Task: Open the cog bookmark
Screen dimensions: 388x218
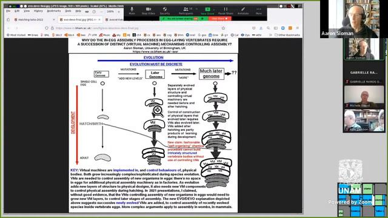Action: (167, 35)
